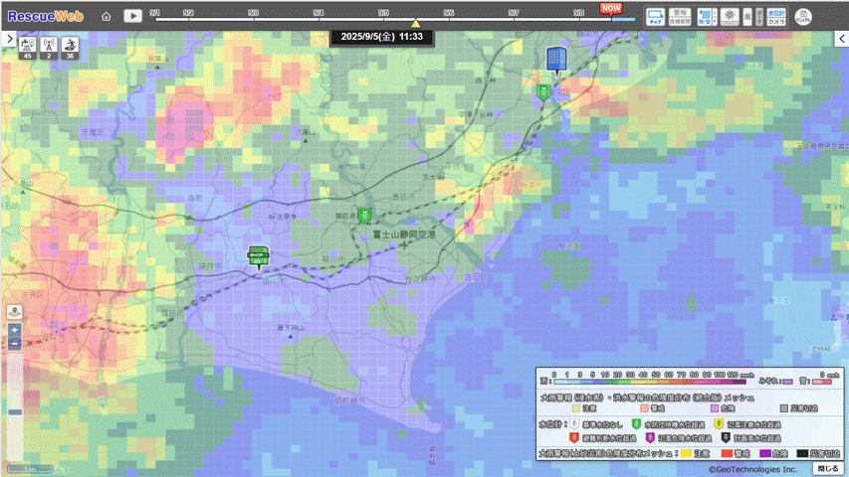Toggle the rain and snow layer
Image resolution: width=849 pixels, height=477 pixels.
click(704, 16)
